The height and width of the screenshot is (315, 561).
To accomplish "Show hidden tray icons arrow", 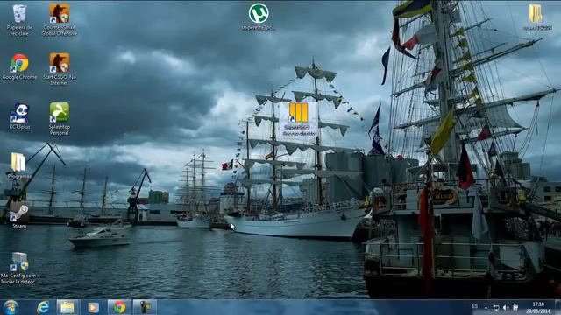I will coord(486,307).
